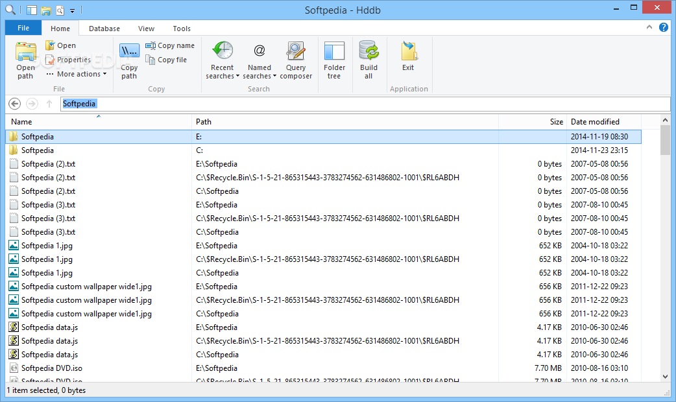Screen dimensions: 676x402
Task: Select Softpedia (3).txt in C:\Softpedia
Action: click(323, 232)
